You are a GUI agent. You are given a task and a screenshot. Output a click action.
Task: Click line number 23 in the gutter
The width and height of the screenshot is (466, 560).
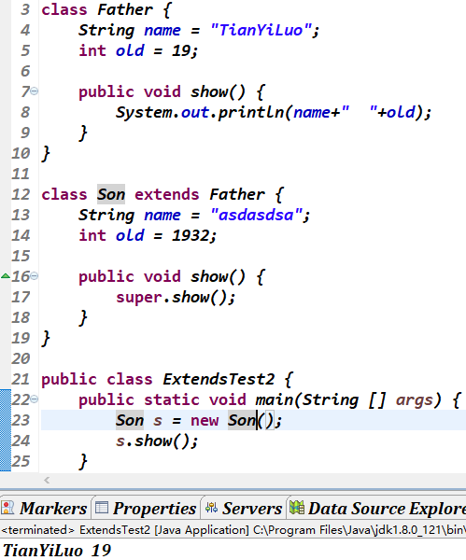click(21, 420)
